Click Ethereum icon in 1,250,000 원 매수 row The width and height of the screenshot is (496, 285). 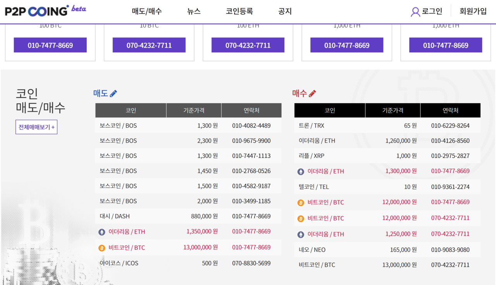(x=301, y=235)
